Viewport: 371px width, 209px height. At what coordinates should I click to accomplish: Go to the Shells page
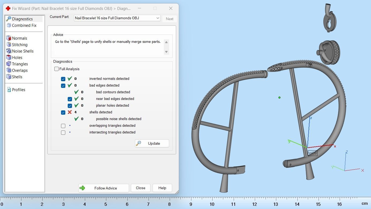click(17, 77)
